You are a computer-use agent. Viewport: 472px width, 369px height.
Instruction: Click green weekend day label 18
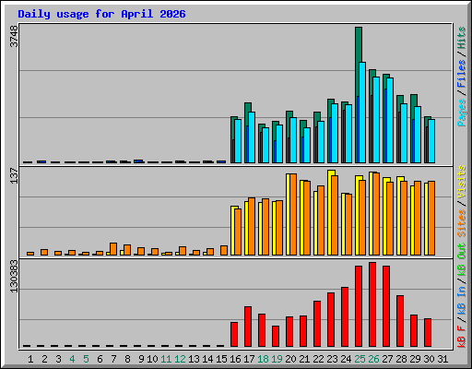click(x=263, y=359)
